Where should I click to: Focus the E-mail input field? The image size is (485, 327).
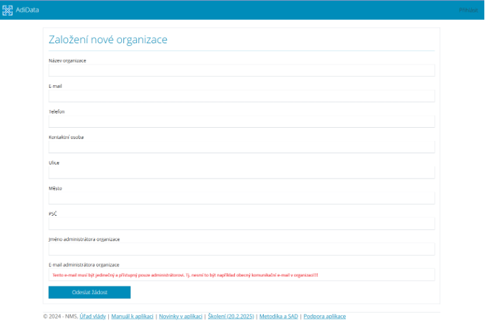242,96
